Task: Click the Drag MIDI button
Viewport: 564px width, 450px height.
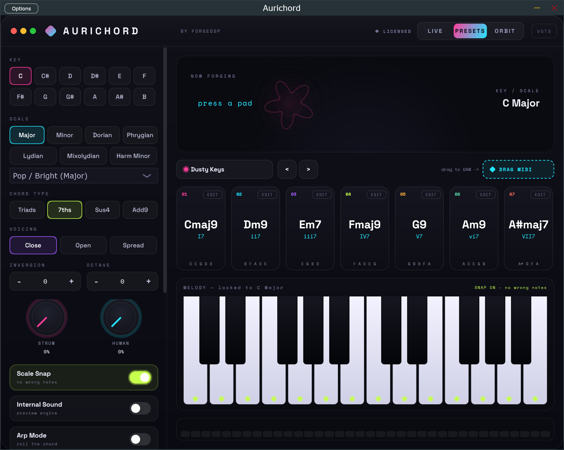Action: pos(518,169)
